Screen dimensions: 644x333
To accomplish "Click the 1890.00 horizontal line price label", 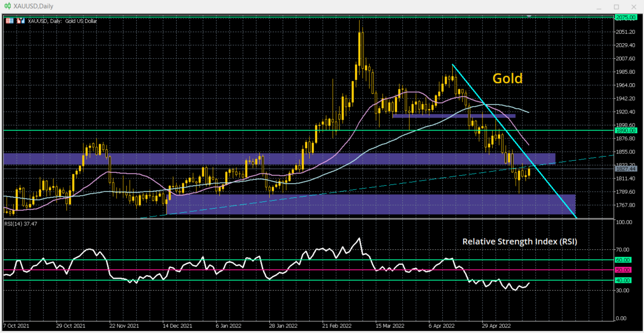I will point(626,131).
